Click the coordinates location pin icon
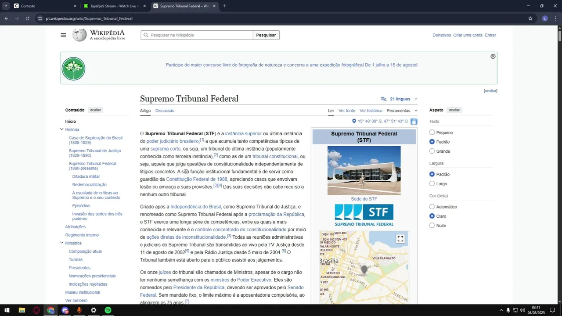Viewport: 562px width, 316px height. click(x=354, y=121)
